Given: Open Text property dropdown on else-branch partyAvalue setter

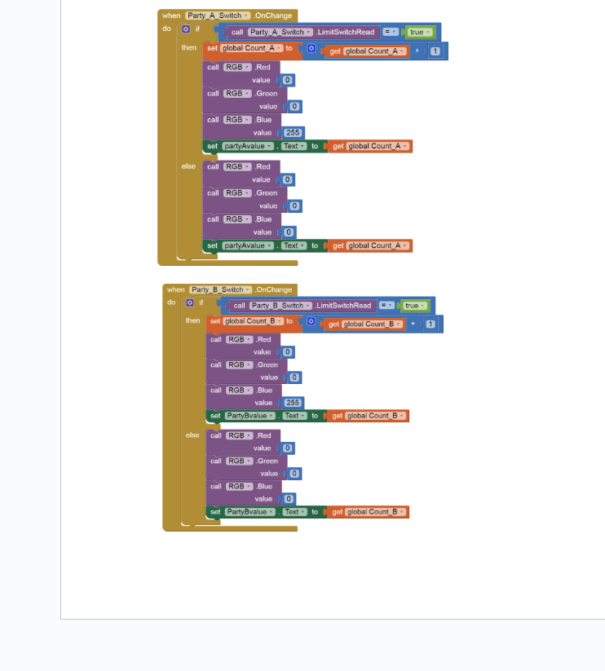Looking at the screenshot, I should (294, 245).
